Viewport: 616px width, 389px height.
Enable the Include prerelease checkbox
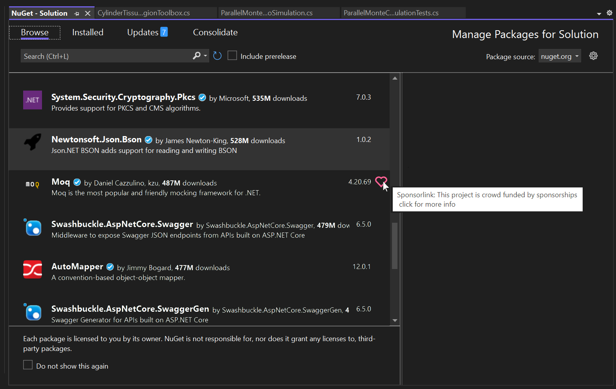click(x=232, y=56)
